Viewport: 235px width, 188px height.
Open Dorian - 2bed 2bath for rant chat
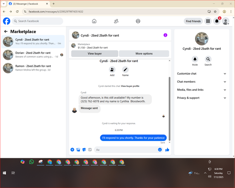pyautogui.click(x=33, y=55)
